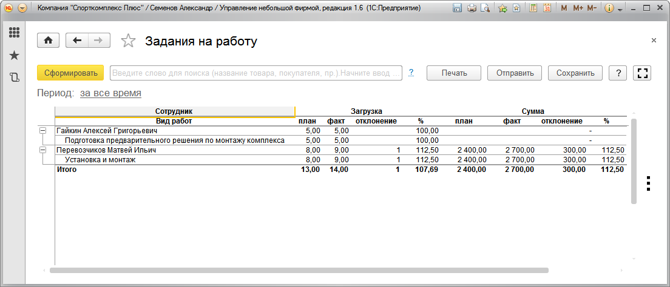Click the save diskette icon in title bar

pos(458,8)
